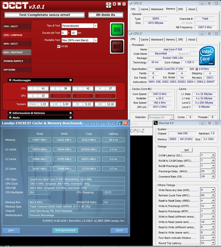Click the Test Completato senza errori status
This screenshot has width=221, height=247.
click(x=44, y=15)
